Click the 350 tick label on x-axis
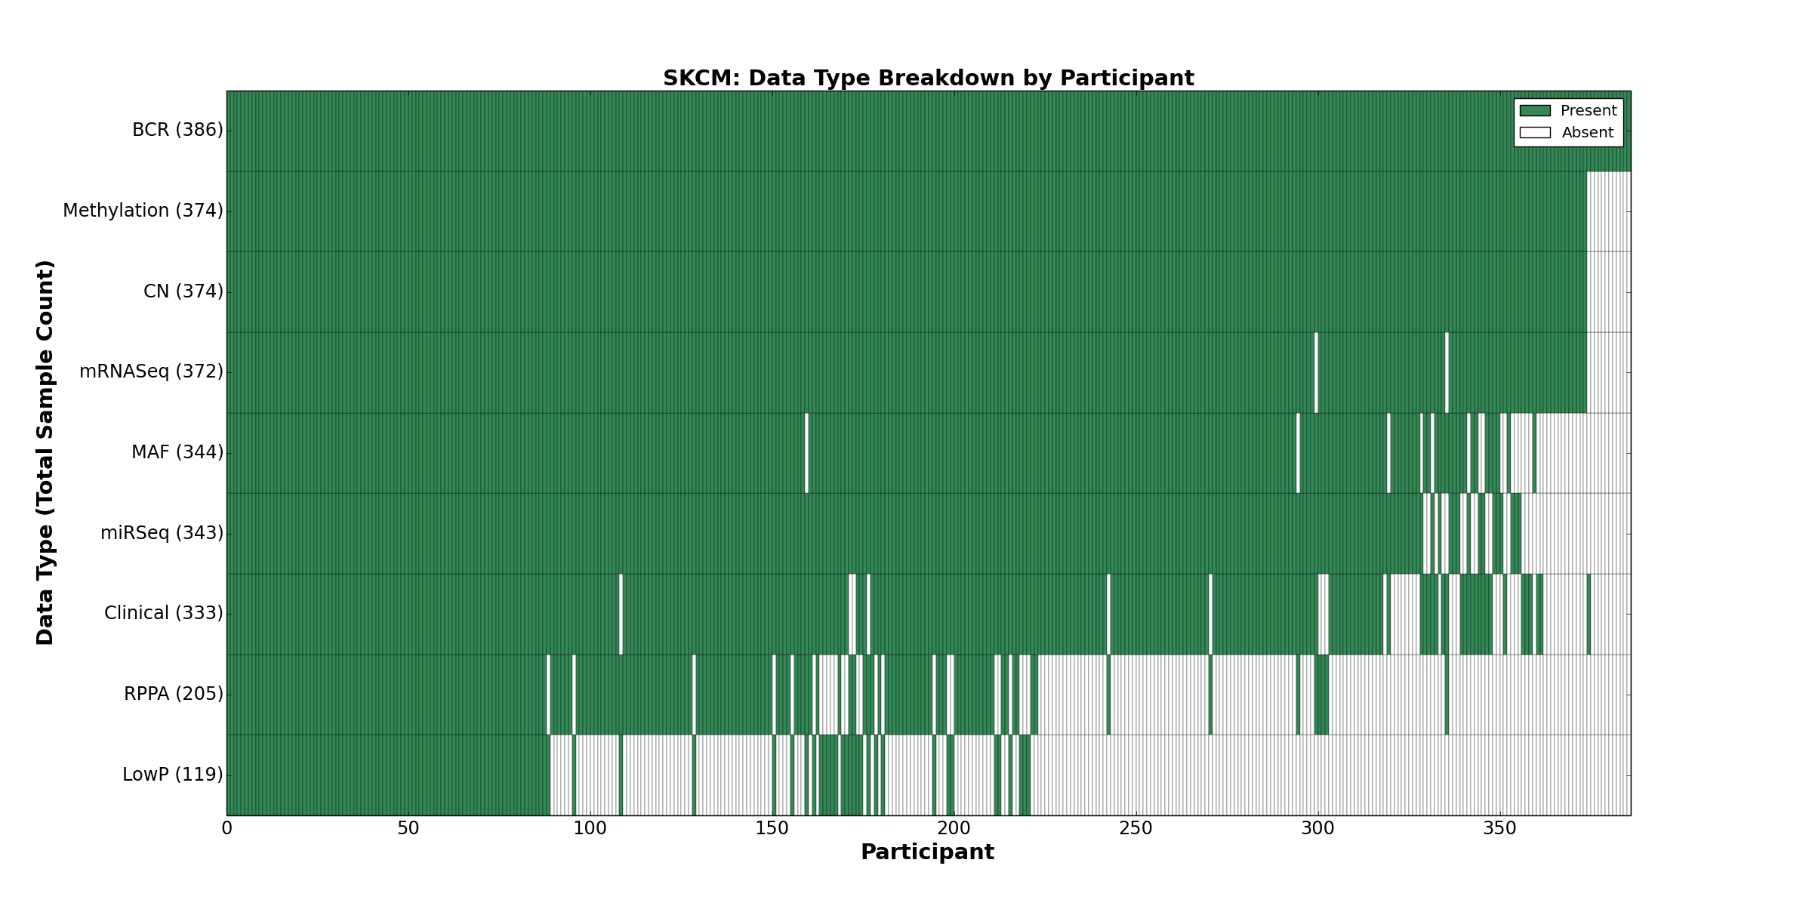1812x906 pixels. pyautogui.click(x=1499, y=829)
